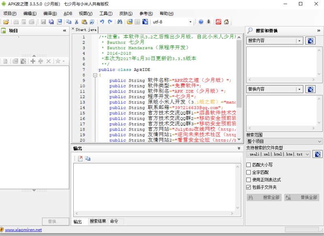
Task: Open Find with the binoculars icon
Action: (119, 22)
